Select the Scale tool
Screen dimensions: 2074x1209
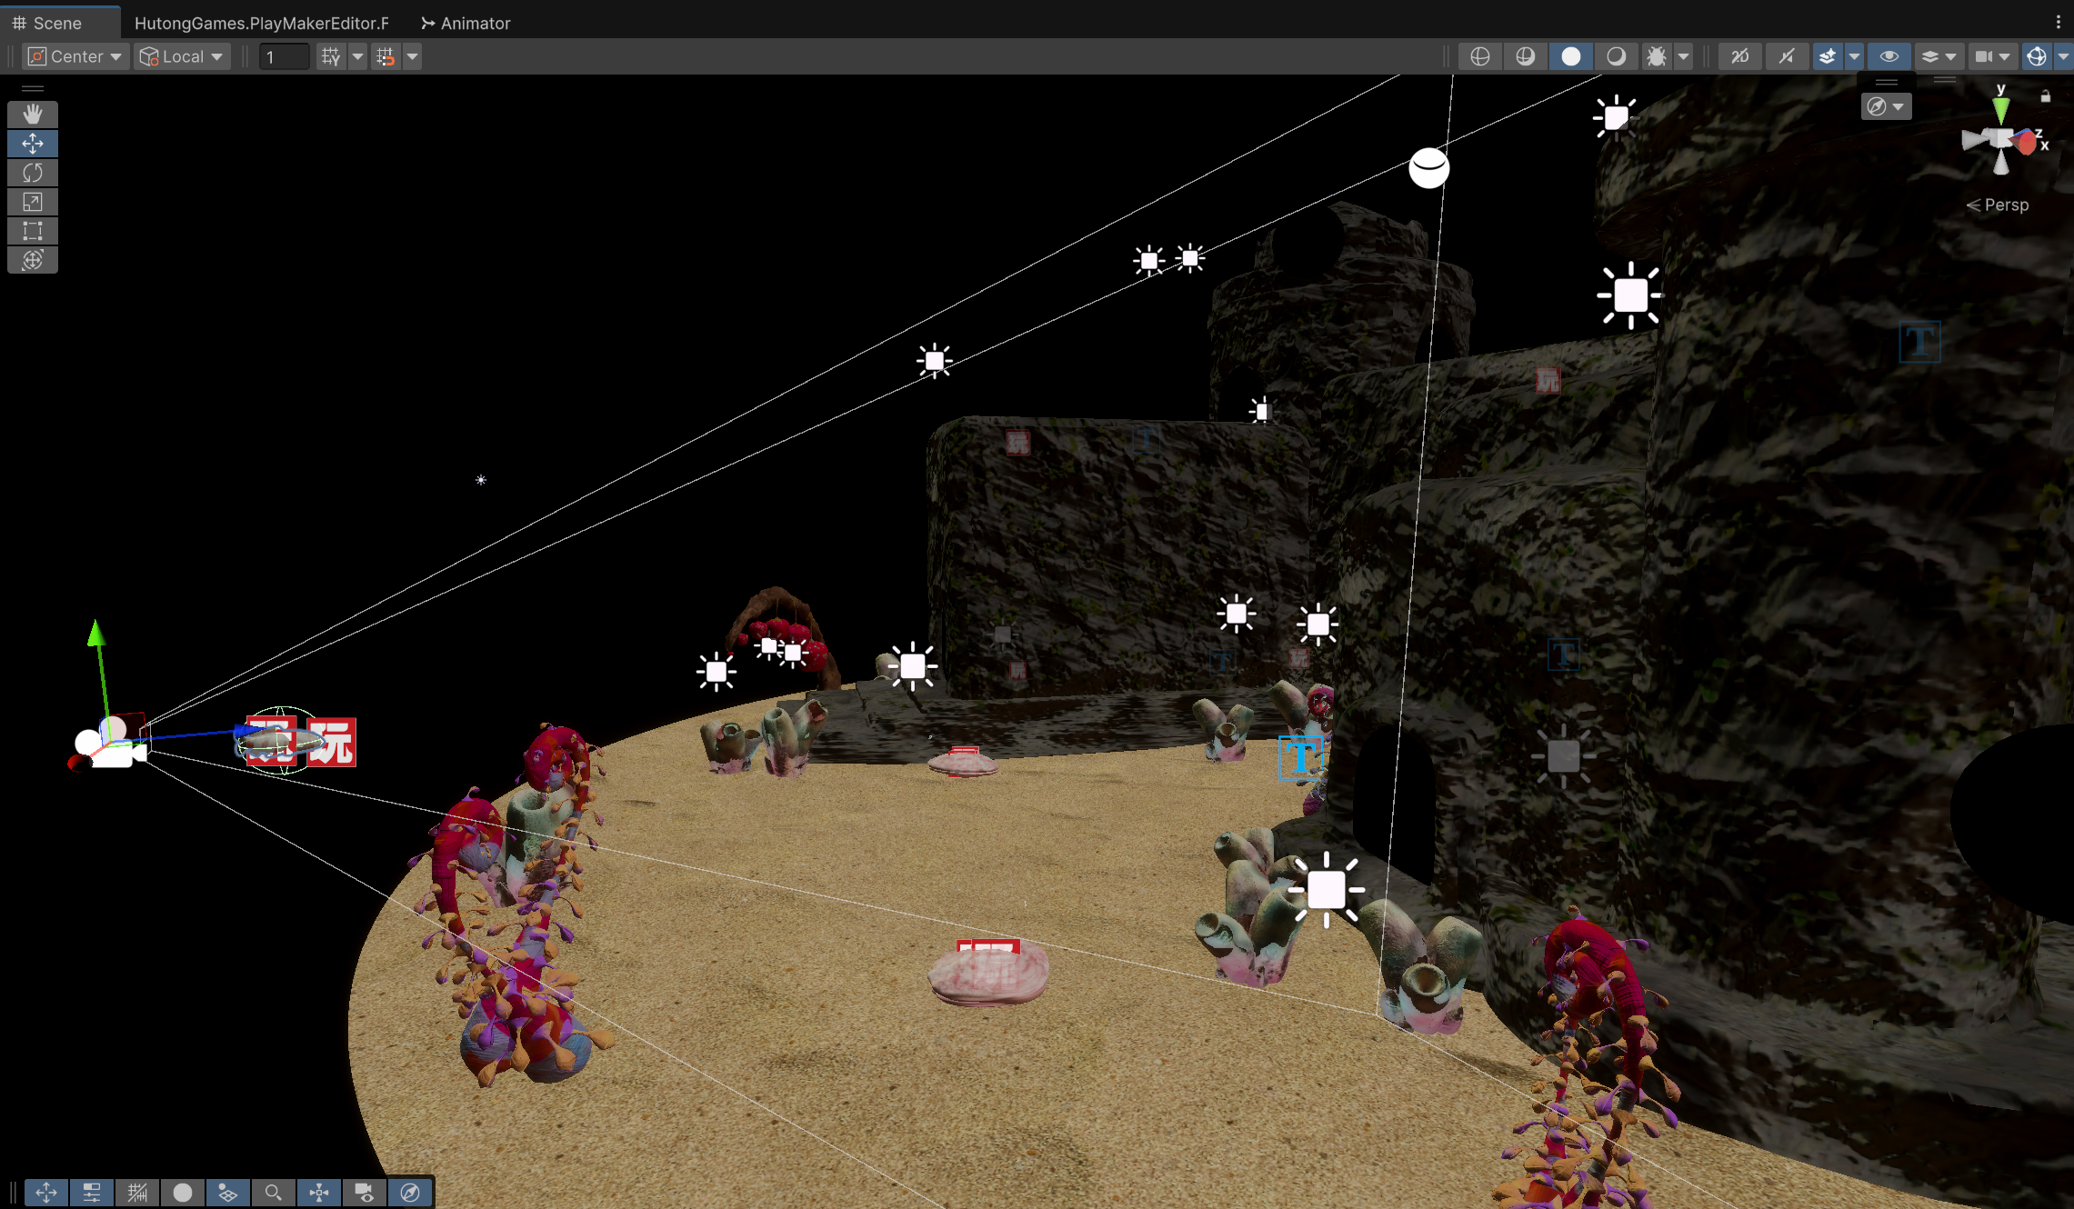(33, 202)
